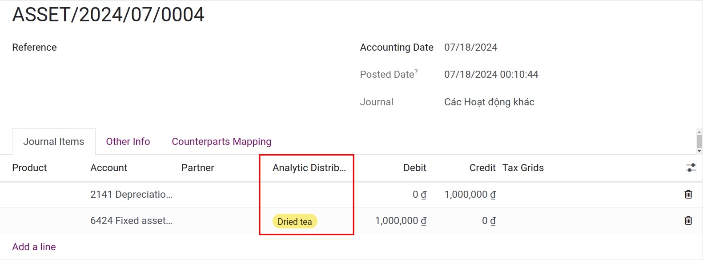This screenshot has height=260, width=703.
Task: Click the 0 ₫ debit in Depreciation row
Action: [419, 194]
